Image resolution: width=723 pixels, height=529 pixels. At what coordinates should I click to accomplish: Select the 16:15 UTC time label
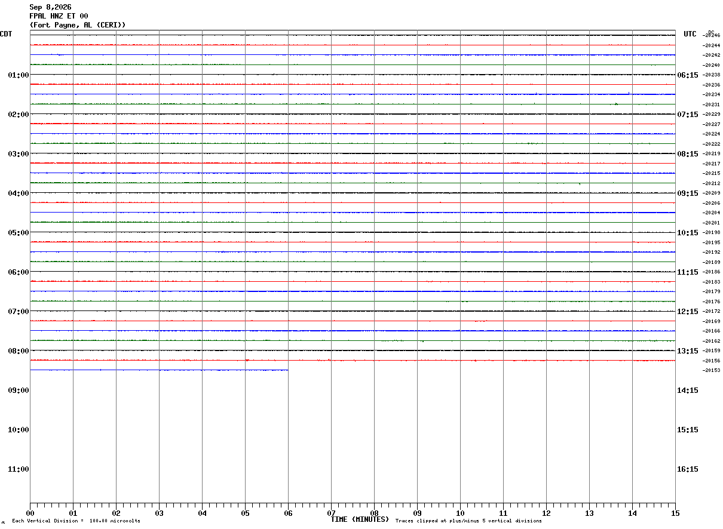[687, 469]
